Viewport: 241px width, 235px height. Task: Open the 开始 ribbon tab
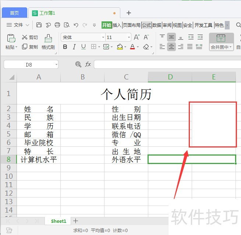pos(107,25)
